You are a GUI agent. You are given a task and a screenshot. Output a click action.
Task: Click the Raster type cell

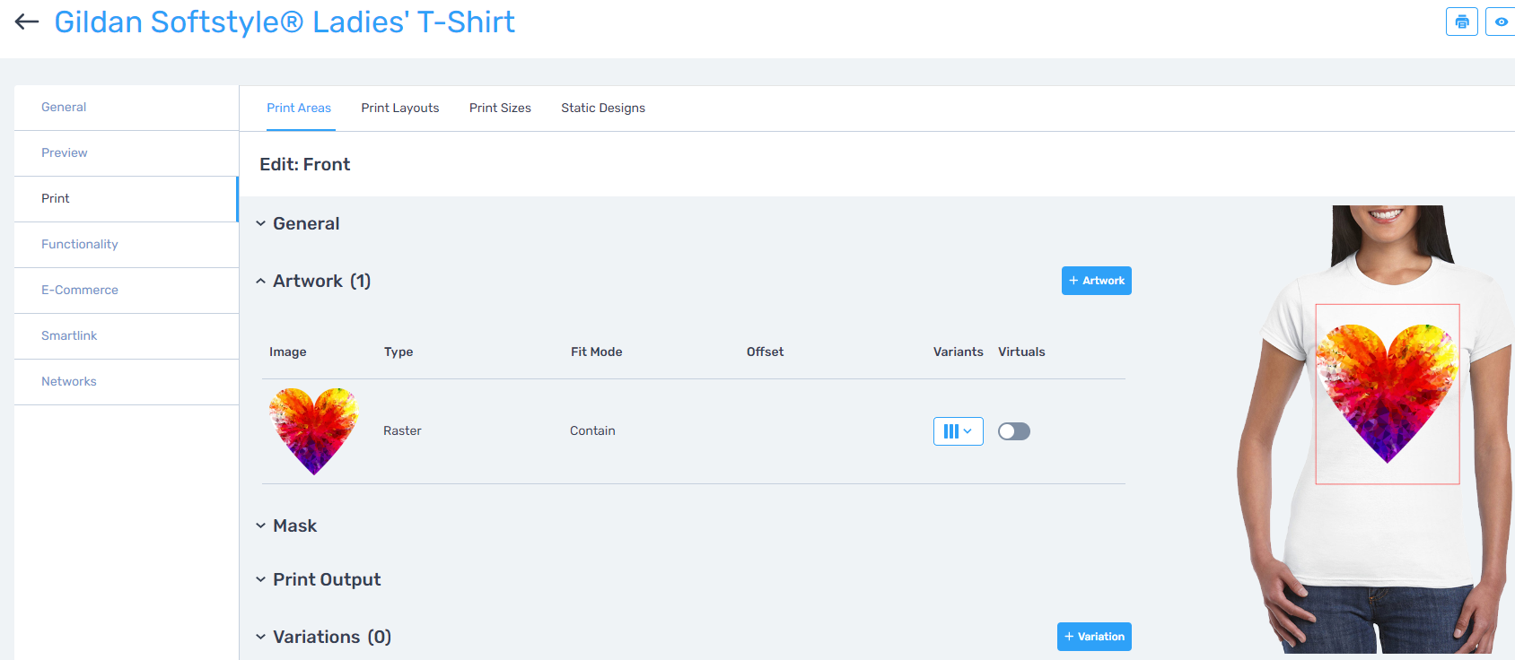point(402,431)
